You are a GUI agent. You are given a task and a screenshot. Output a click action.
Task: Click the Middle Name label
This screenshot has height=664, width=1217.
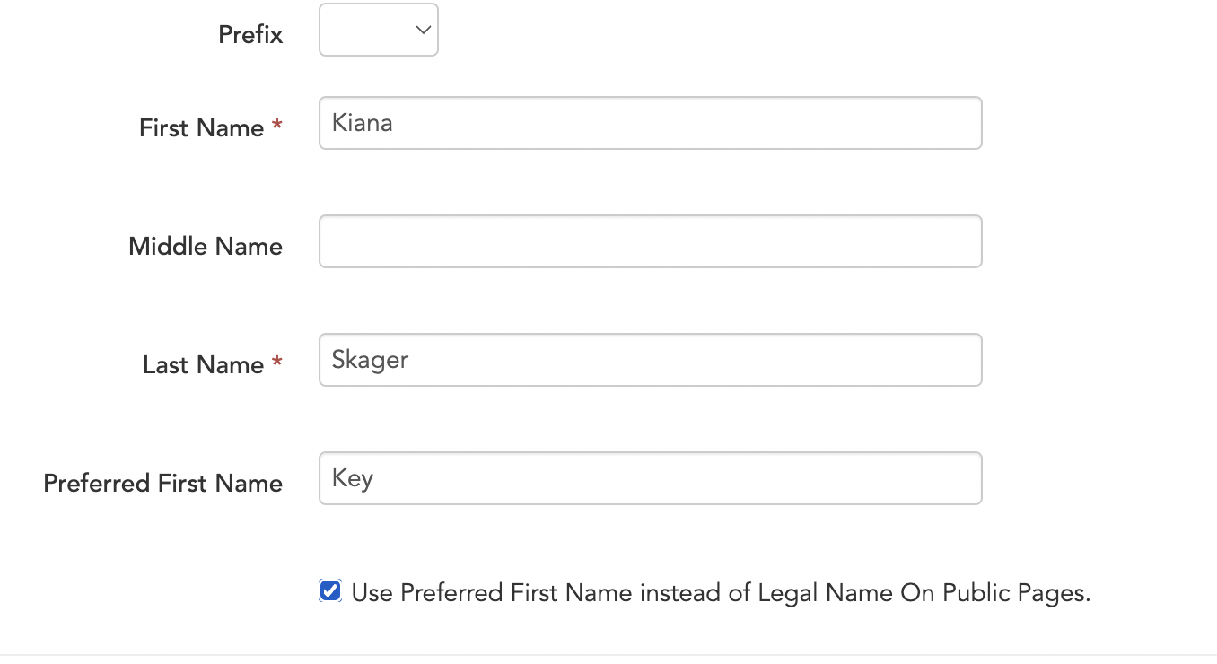click(x=206, y=247)
